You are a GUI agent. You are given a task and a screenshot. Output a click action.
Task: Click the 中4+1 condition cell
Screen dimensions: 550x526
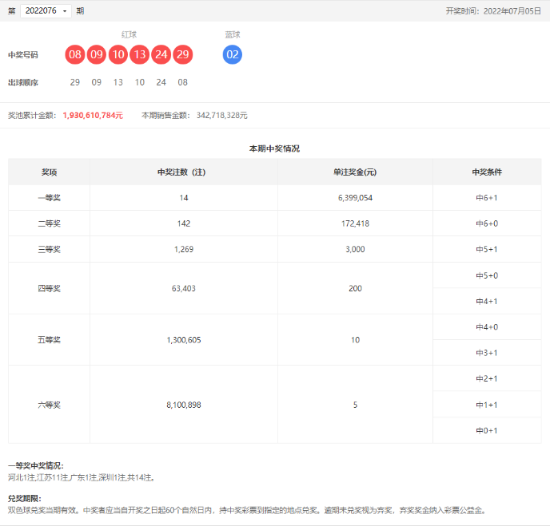[487, 301]
